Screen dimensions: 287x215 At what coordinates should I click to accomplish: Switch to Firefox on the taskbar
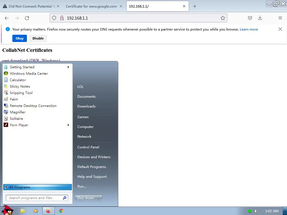pos(48,211)
